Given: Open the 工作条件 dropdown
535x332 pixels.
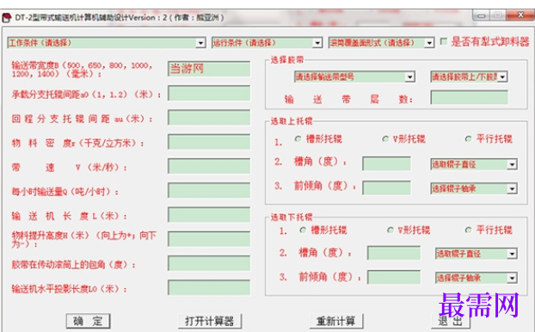Looking at the screenshot, I should 107,43.
